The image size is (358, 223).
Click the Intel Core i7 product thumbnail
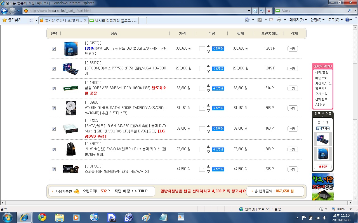click(71, 49)
